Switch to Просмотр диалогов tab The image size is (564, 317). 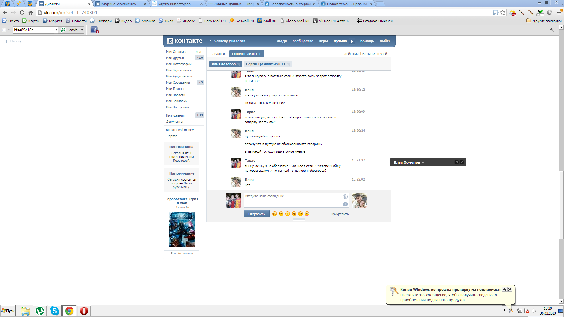[247, 54]
